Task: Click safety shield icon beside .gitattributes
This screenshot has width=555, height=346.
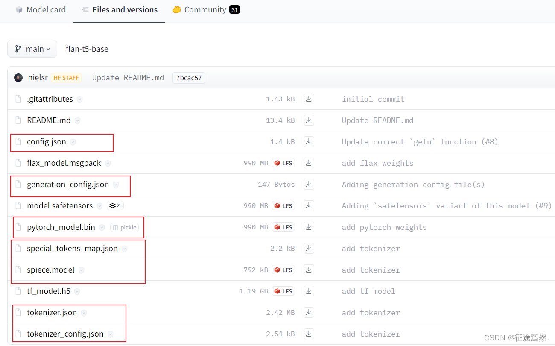Action: click(x=80, y=99)
